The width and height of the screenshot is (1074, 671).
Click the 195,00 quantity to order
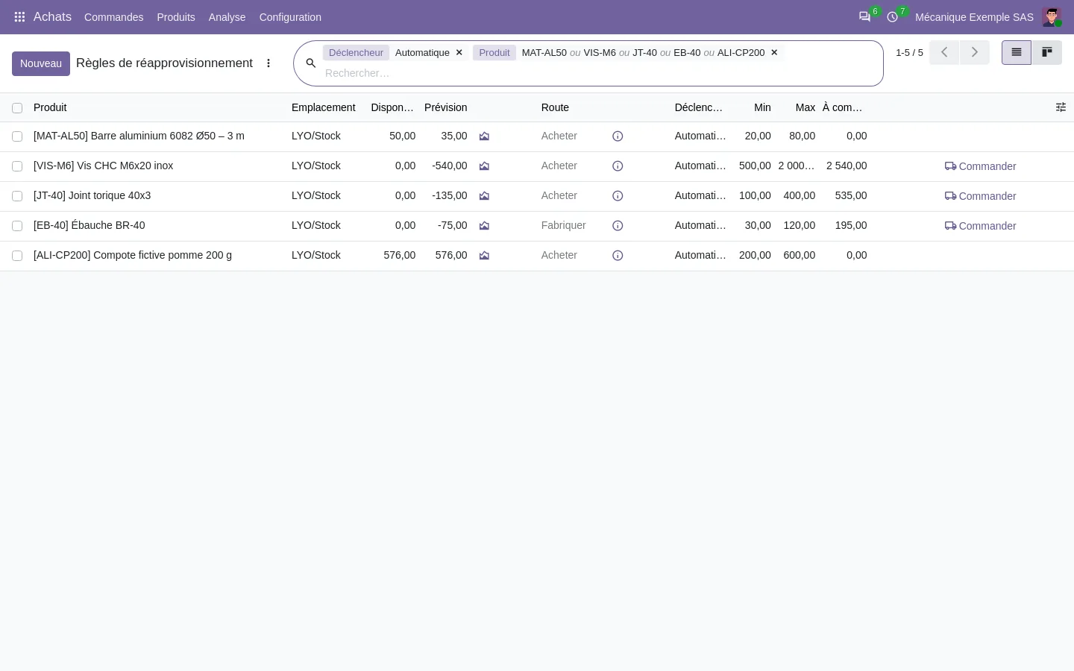[851, 225]
